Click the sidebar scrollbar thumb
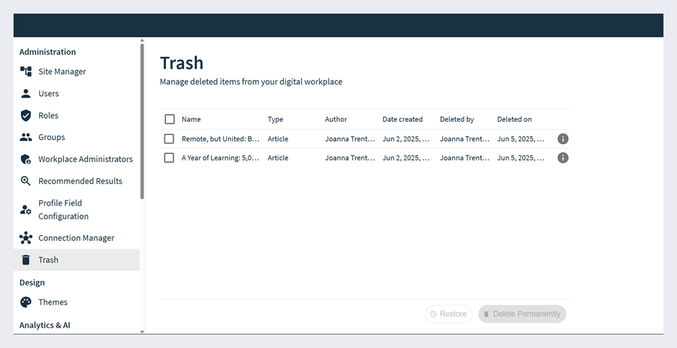This screenshot has height=348, width=677. (142, 121)
